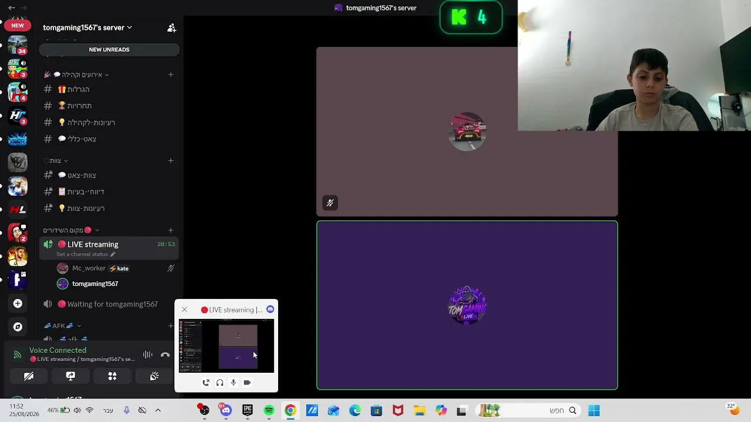This screenshot has height=422, width=751.
Task: Click the Windows Start button
Action: click(x=594, y=410)
